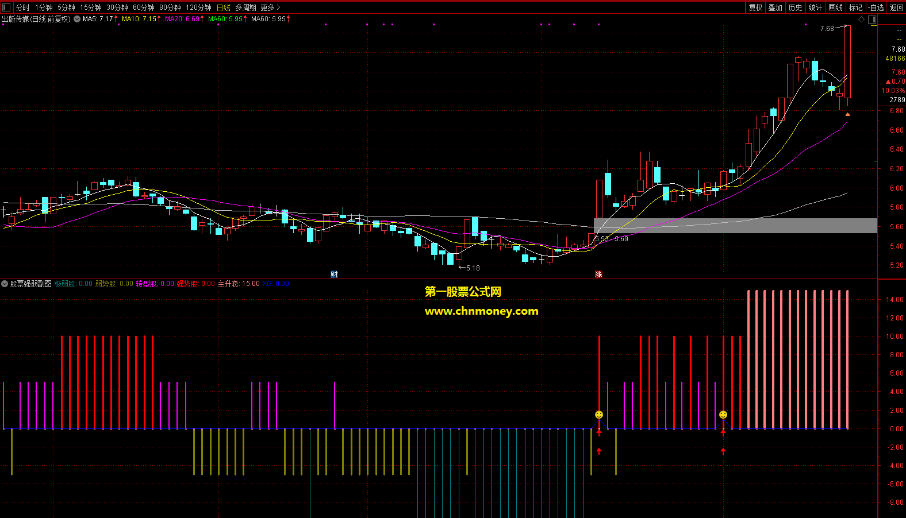The height and width of the screenshot is (518, 906).
Task: Click the MA10: 7.15 indicator label
Action: pos(140,19)
